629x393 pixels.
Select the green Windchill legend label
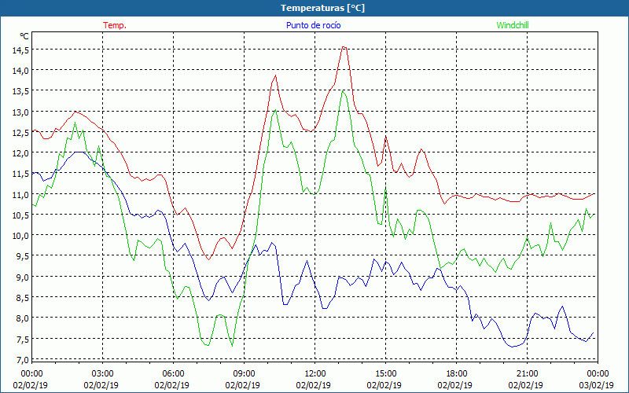[x=513, y=25]
